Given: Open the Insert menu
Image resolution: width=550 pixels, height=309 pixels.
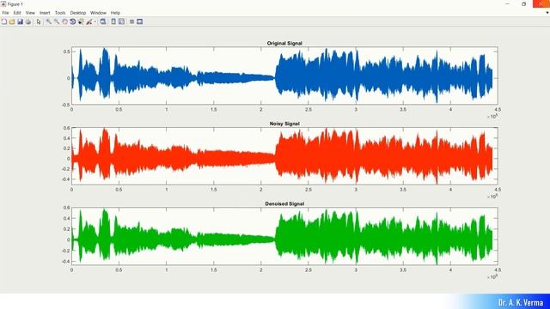Looking at the screenshot, I should (x=45, y=13).
